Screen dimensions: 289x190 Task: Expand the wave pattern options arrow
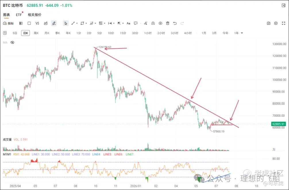click(x=95, y=23)
